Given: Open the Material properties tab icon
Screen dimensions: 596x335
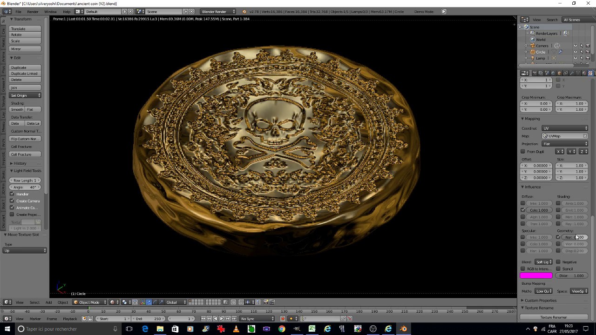Looking at the screenshot, I should [584, 73].
